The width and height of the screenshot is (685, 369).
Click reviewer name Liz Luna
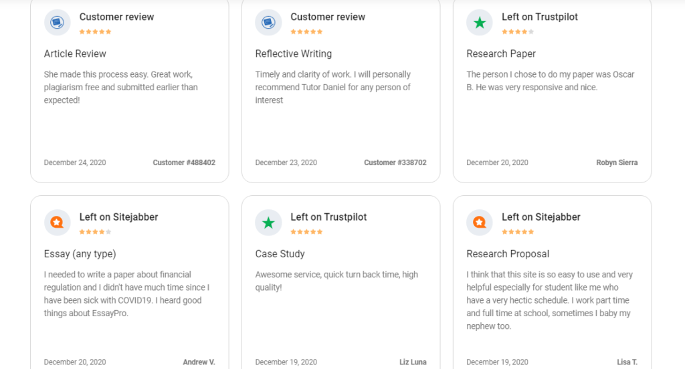pyautogui.click(x=413, y=362)
